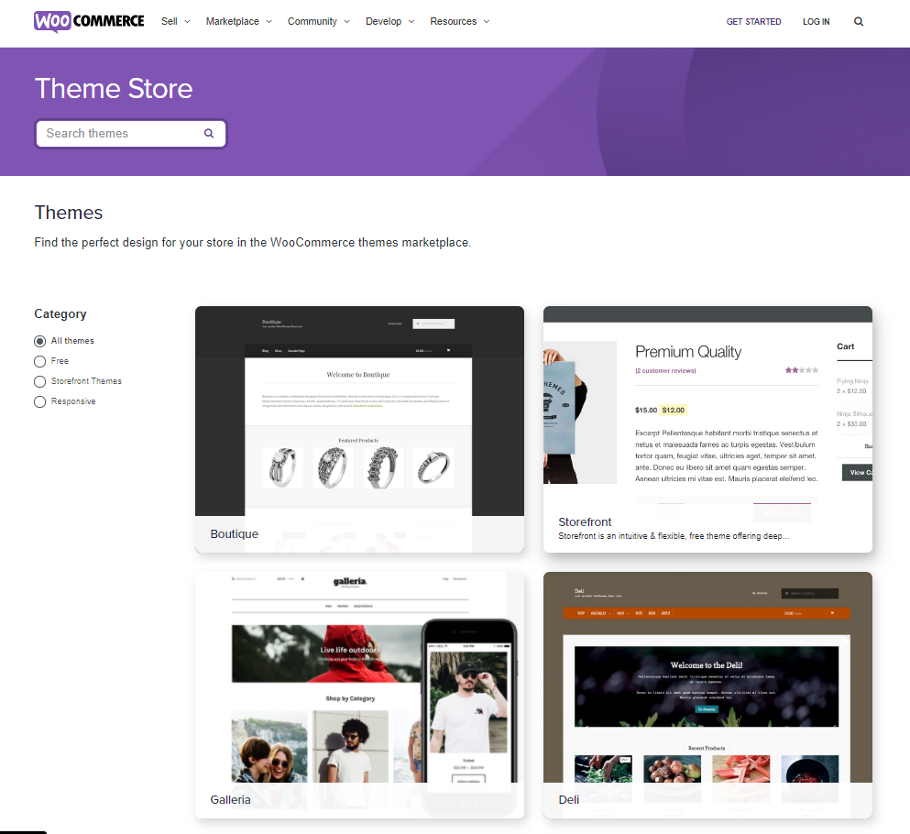Click the Deli theme title
The image size is (910, 834).
tap(569, 800)
